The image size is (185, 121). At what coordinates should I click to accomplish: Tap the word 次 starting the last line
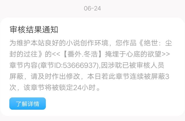(13, 88)
